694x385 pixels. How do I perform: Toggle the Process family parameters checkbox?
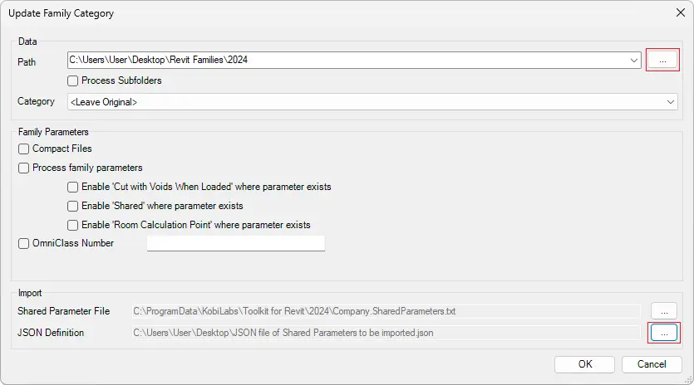(x=23, y=168)
